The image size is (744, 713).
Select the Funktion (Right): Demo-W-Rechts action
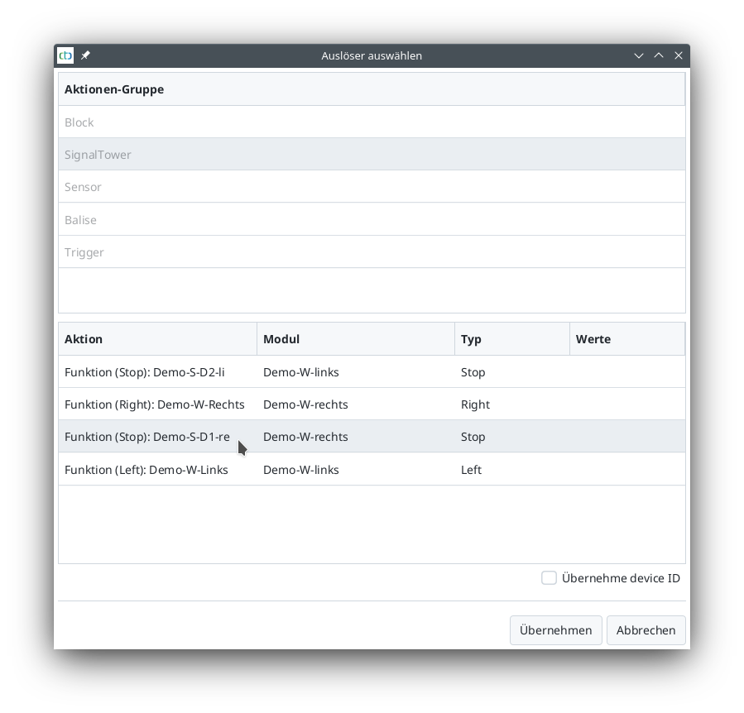(154, 404)
